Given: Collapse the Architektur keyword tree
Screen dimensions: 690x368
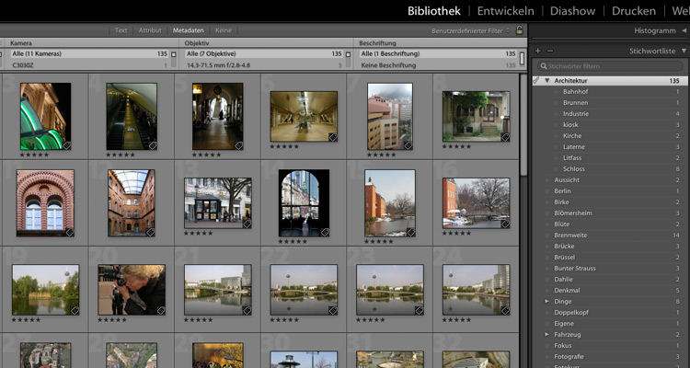Looking at the screenshot, I should point(547,81).
